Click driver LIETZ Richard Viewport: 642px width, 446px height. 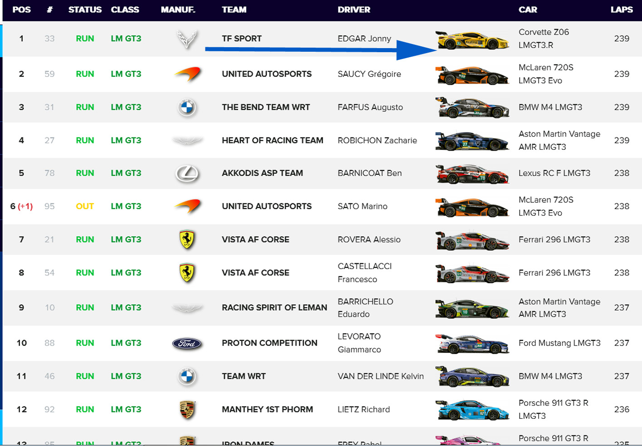pyautogui.click(x=364, y=409)
